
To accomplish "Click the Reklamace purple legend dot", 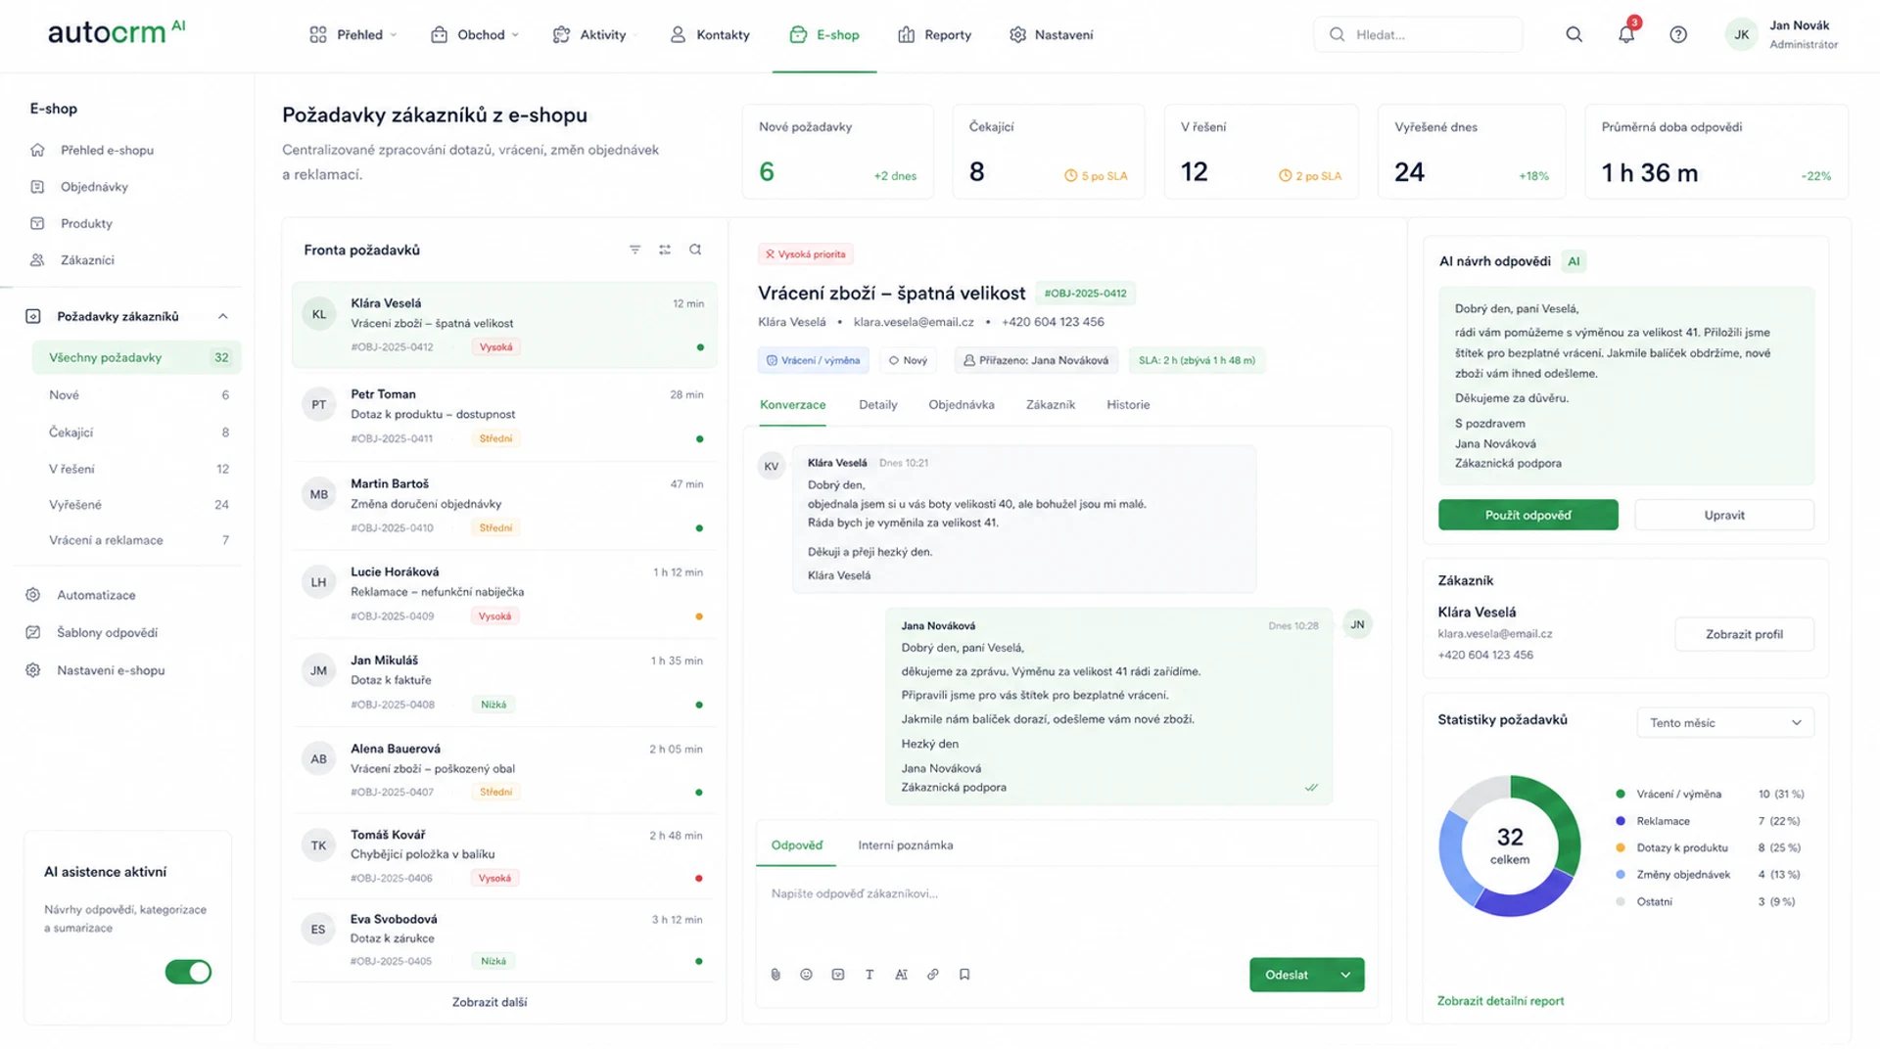I will [x=1621, y=821].
